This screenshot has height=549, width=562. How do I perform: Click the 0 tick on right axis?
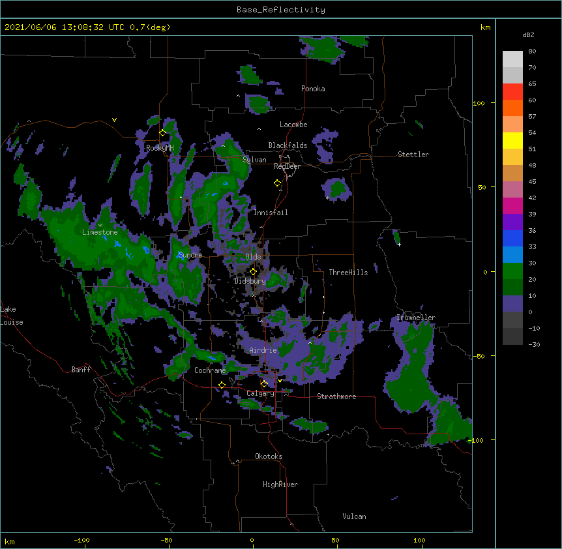(x=485, y=273)
